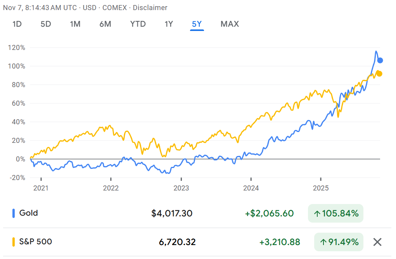Click the Gold 105.84% gain badge
The image size is (396, 259).
pyautogui.click(x=335, y=213)
